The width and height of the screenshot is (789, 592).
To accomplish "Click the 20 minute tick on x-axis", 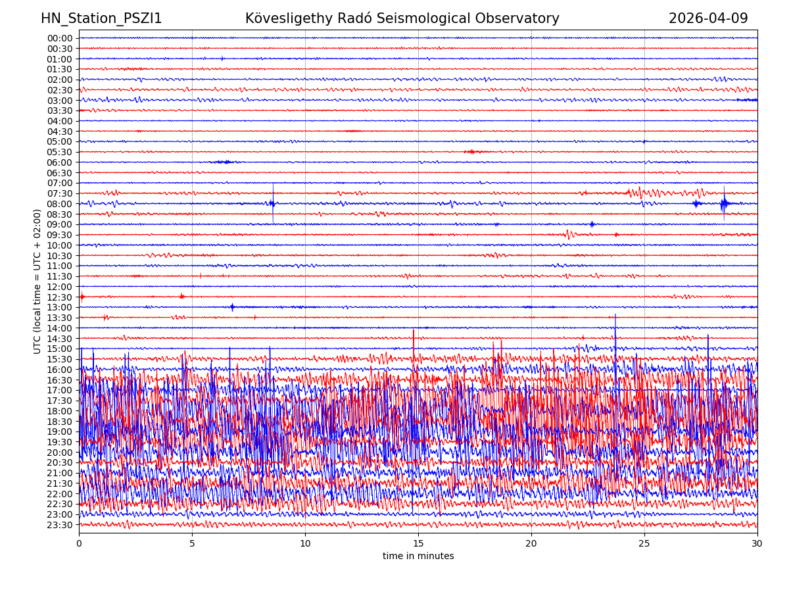I will pos(531,544).
